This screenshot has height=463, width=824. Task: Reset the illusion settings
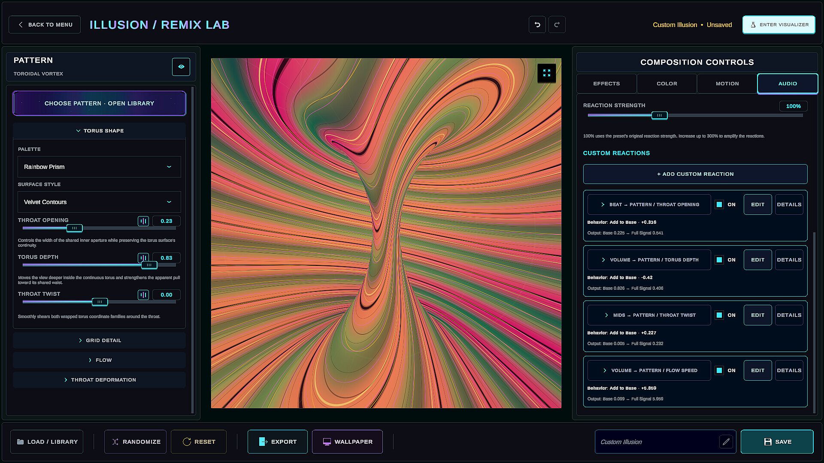point(199,442)
